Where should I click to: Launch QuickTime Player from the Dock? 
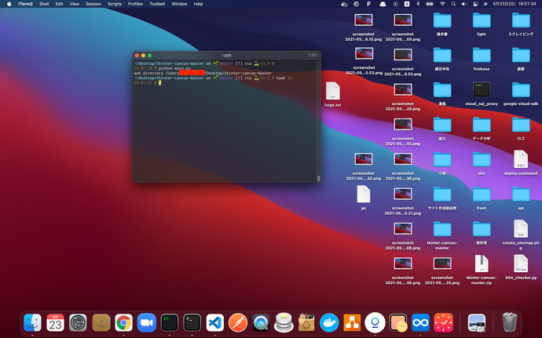coord(261,322)
